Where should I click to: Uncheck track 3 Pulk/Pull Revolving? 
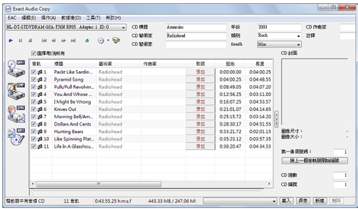point(33,87)
